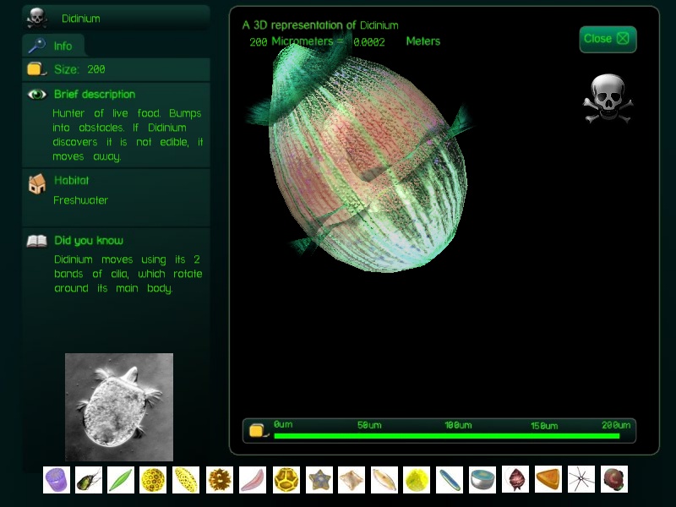The image size is (676, 507).
Task: Click the 200 Micrometers label
Action: point(292,41)
